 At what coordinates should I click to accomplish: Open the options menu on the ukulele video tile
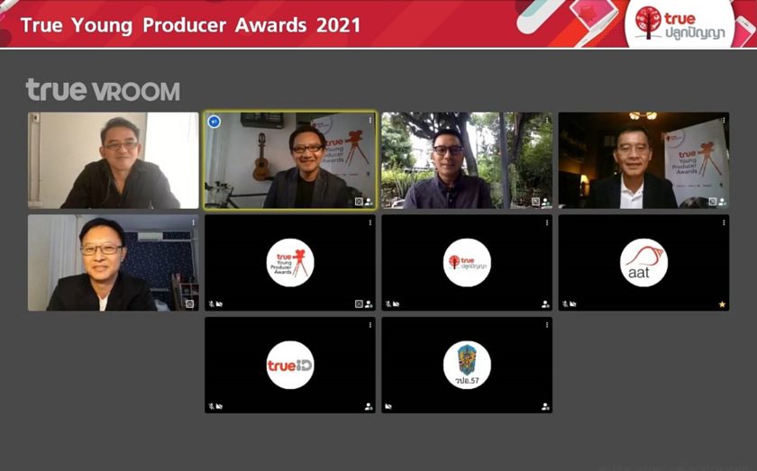(x=369, y=120)
